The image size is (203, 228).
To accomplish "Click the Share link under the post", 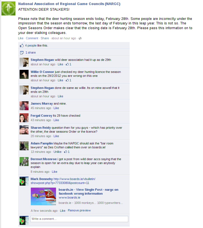I will point(45,38).
